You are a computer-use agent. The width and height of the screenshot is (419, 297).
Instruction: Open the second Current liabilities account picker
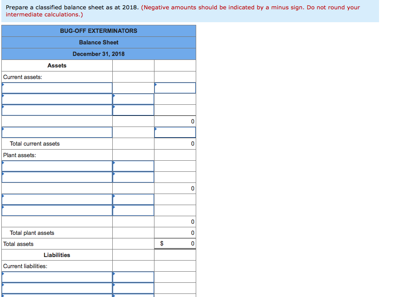pos(57,288)
